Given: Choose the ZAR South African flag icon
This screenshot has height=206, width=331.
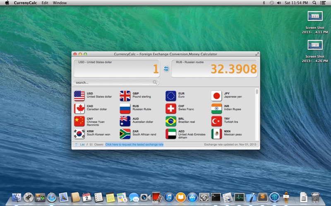Looking at the screenshot, I should coord(125,133).
